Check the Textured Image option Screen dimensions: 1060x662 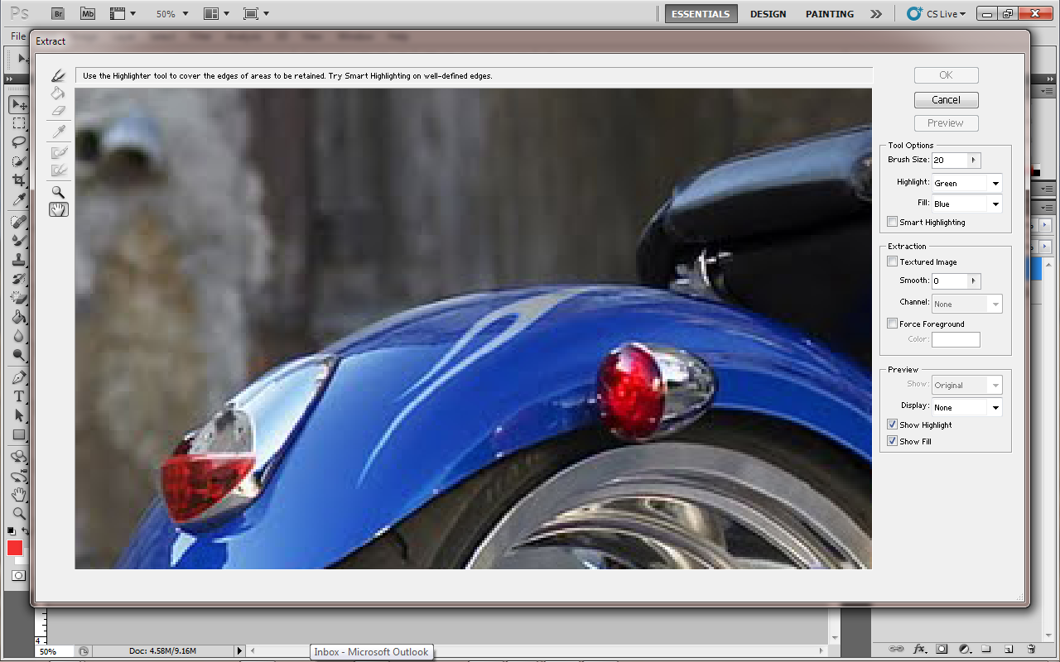(x=892, y=261)
